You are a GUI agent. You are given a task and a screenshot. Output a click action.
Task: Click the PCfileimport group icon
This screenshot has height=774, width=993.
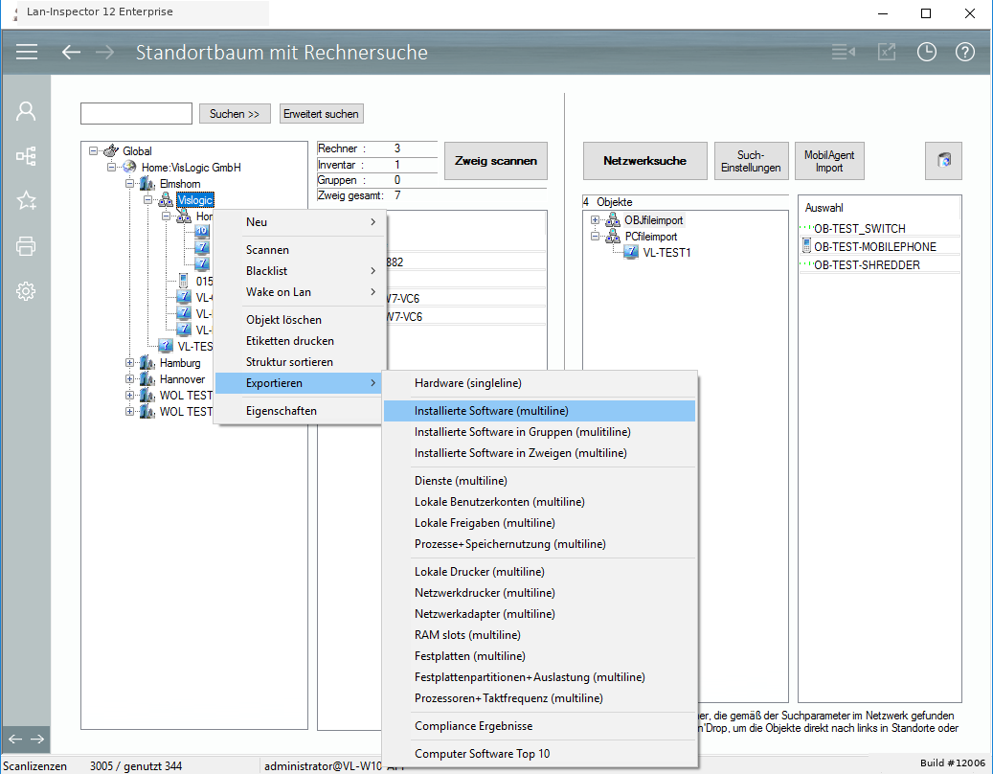coord(613,237)
